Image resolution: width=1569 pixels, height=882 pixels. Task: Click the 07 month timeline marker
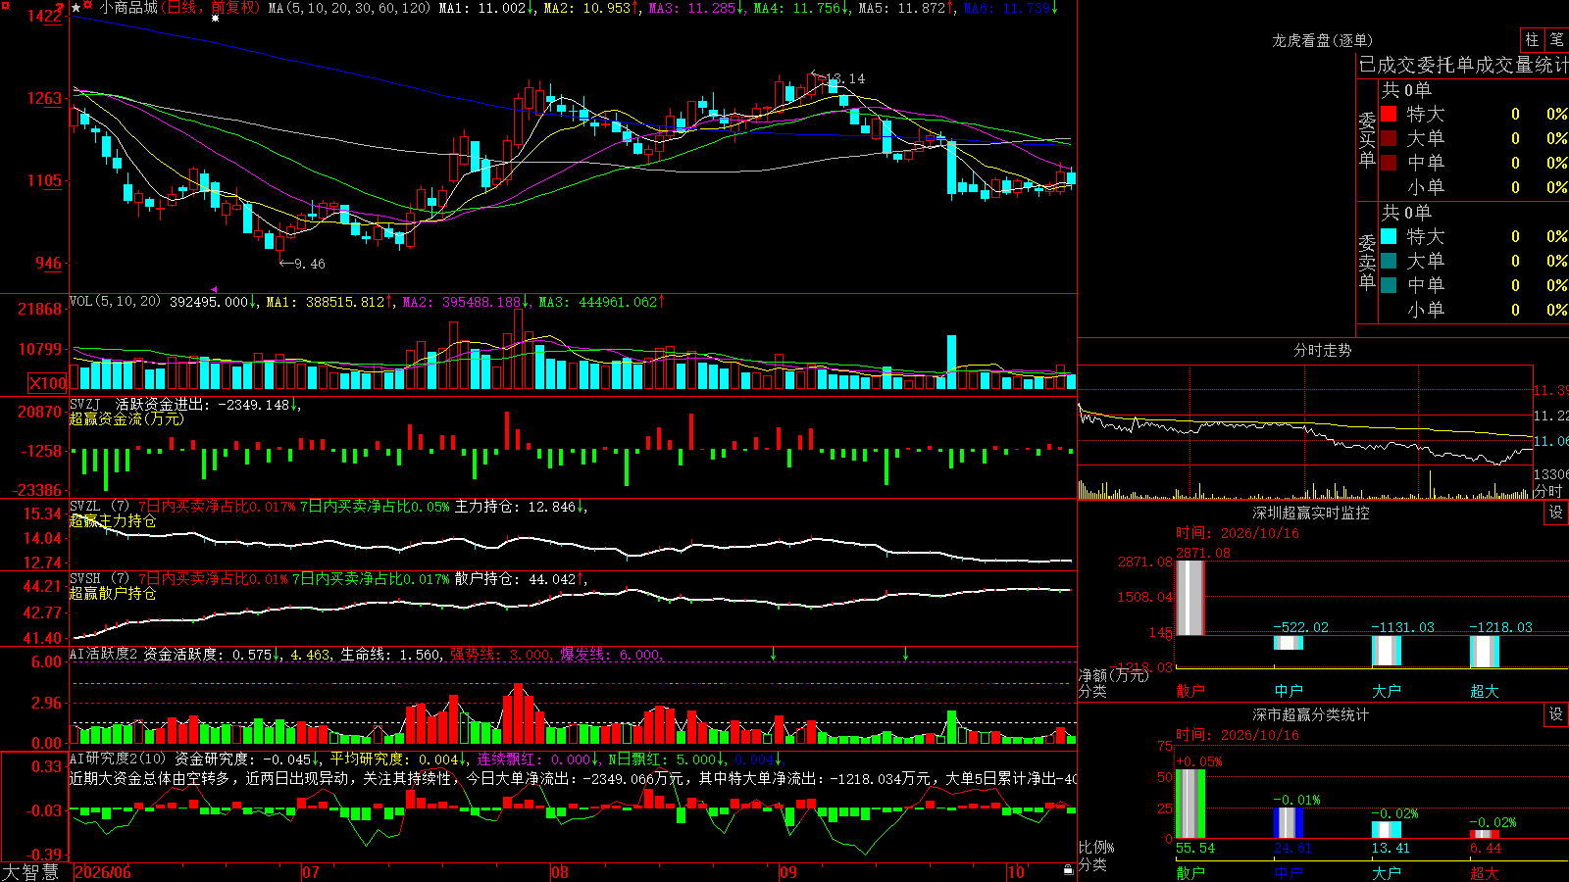click(311, 872)
